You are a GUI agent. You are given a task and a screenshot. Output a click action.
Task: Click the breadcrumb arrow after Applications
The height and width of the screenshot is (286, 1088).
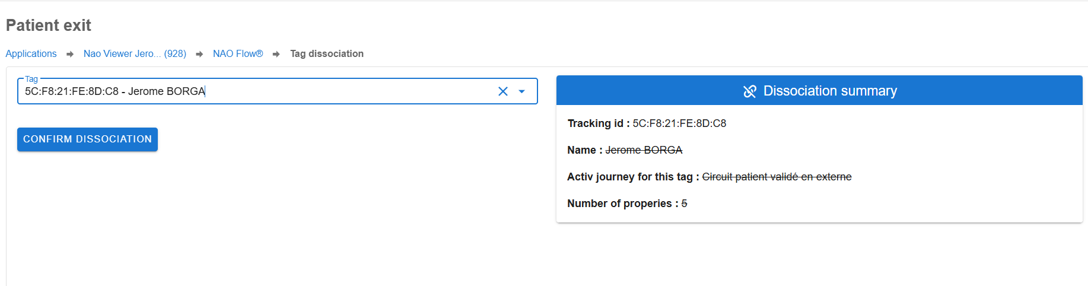(70, 54)
